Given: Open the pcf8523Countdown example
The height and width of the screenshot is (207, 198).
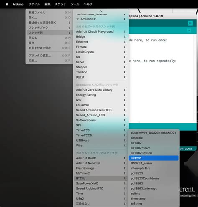Looking at the screenshot, I should [x=154, y=179].
